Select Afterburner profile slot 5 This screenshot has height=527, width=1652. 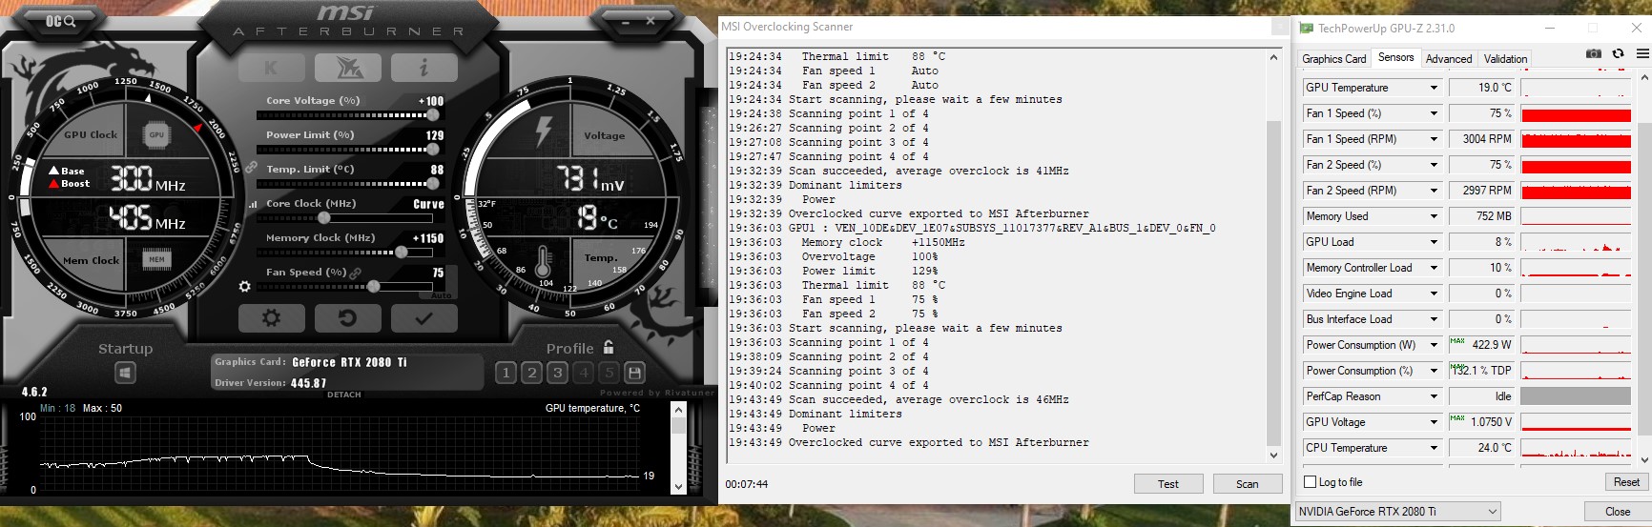pos(609,373)
